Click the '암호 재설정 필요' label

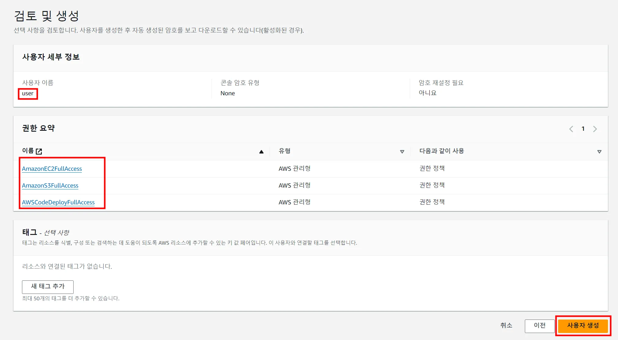coord(441,83)
